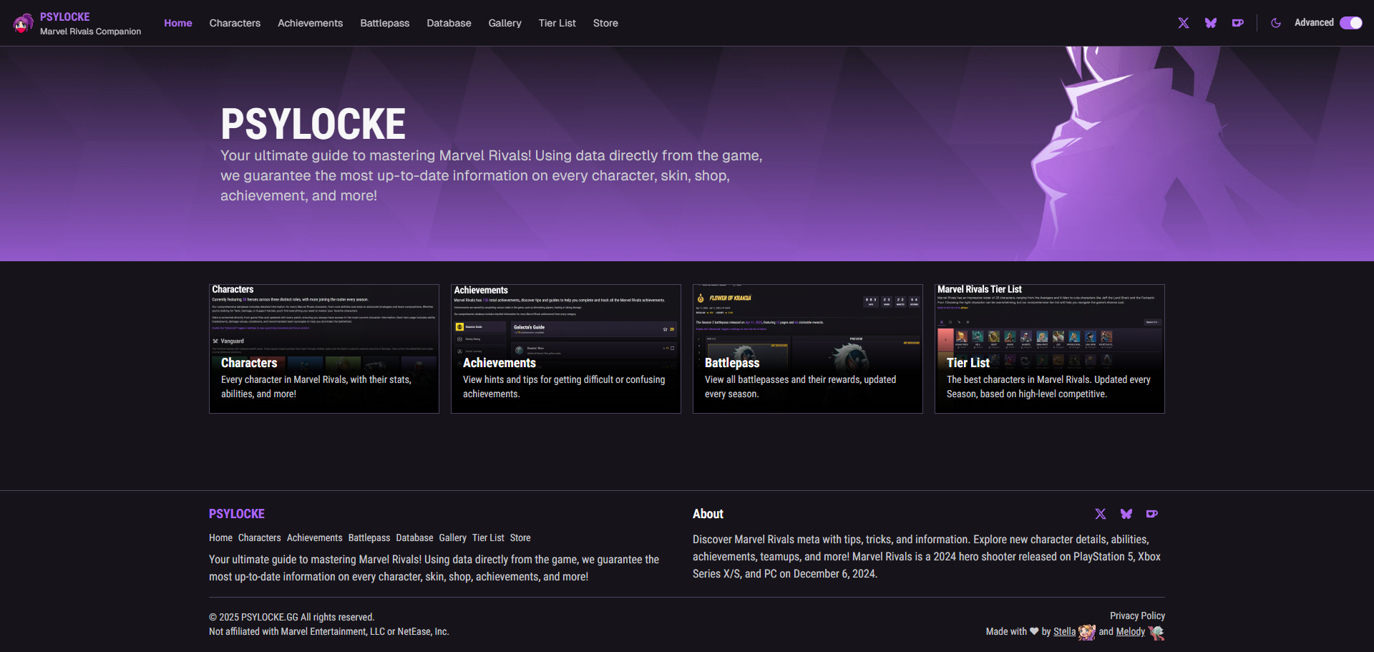Open Tier List in the top navigation

[x=557, y=23]
